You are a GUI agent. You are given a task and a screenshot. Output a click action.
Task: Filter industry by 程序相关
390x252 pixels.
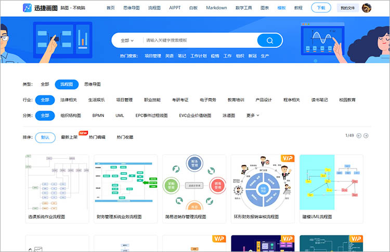pos(292,100)
